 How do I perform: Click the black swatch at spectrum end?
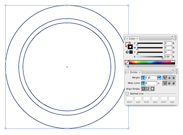click(x=173, y=63)
